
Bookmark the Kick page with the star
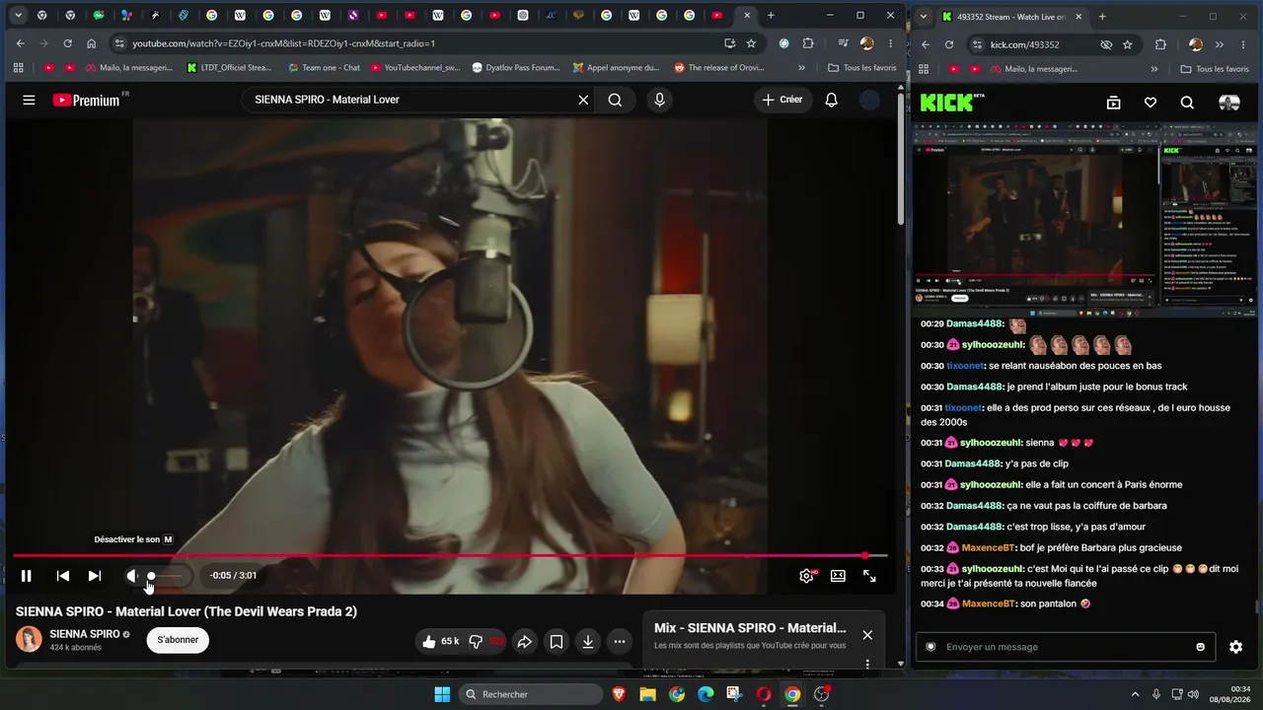pos(1127,44)
